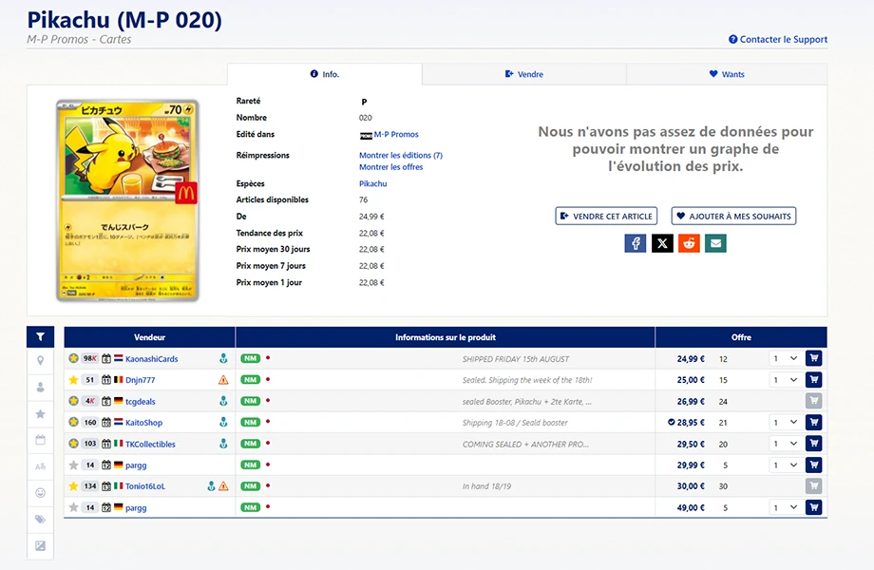Open the filter funnel icon
This screenshot has height=570, width=874.
(40, 336)
